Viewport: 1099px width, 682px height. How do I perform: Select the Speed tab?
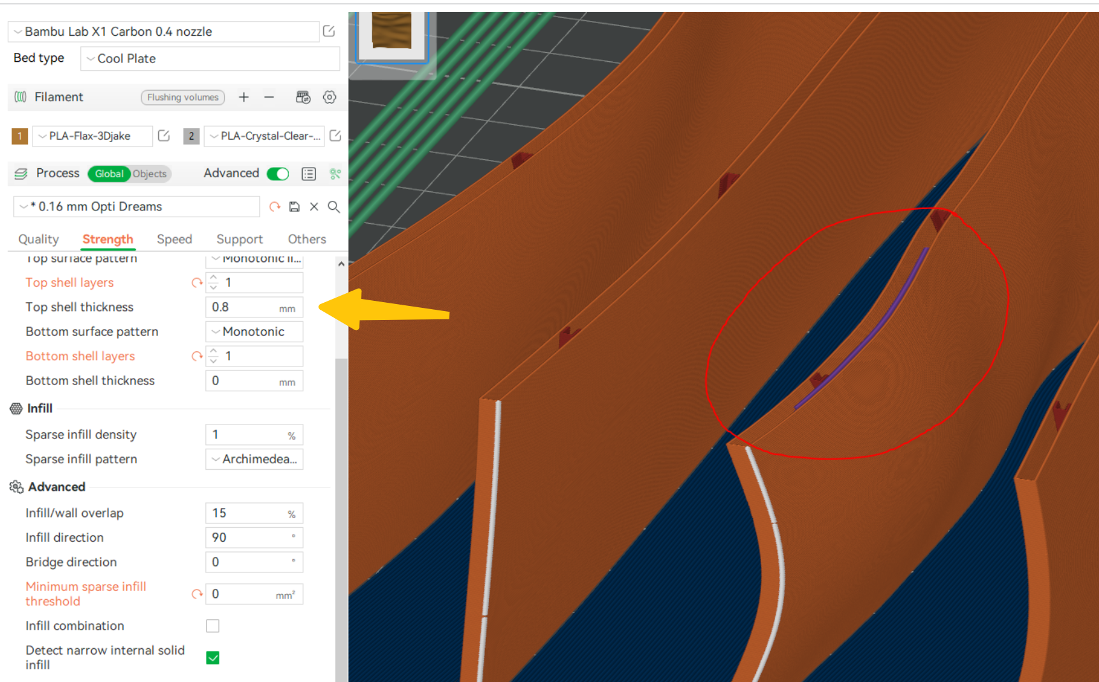(174, 239)
